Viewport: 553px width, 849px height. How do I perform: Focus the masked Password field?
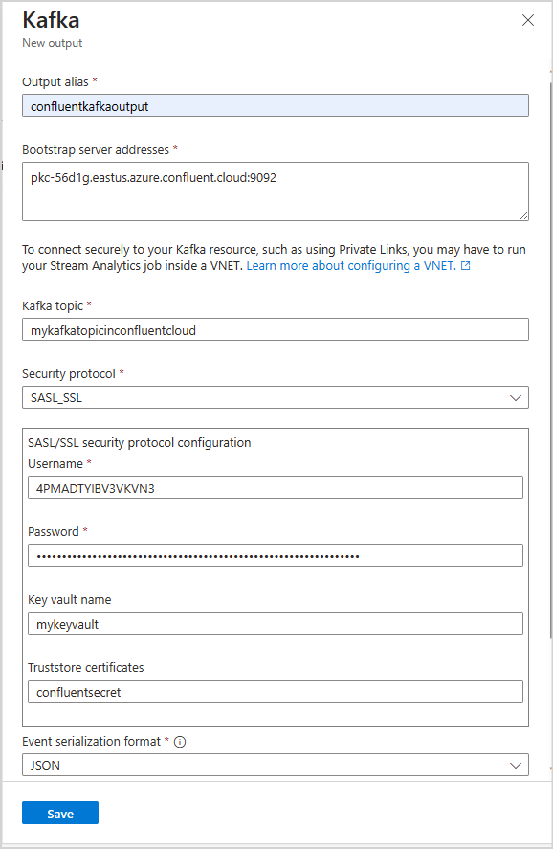coord(275,555)
